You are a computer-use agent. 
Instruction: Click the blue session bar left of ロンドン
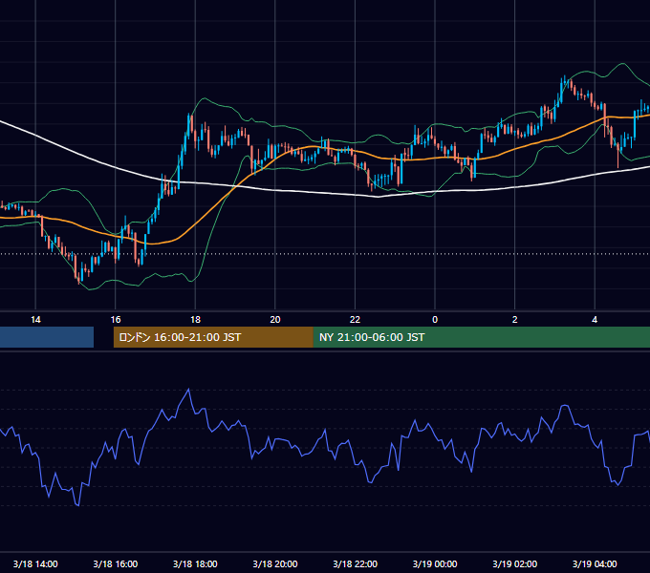tap(47, 337)
